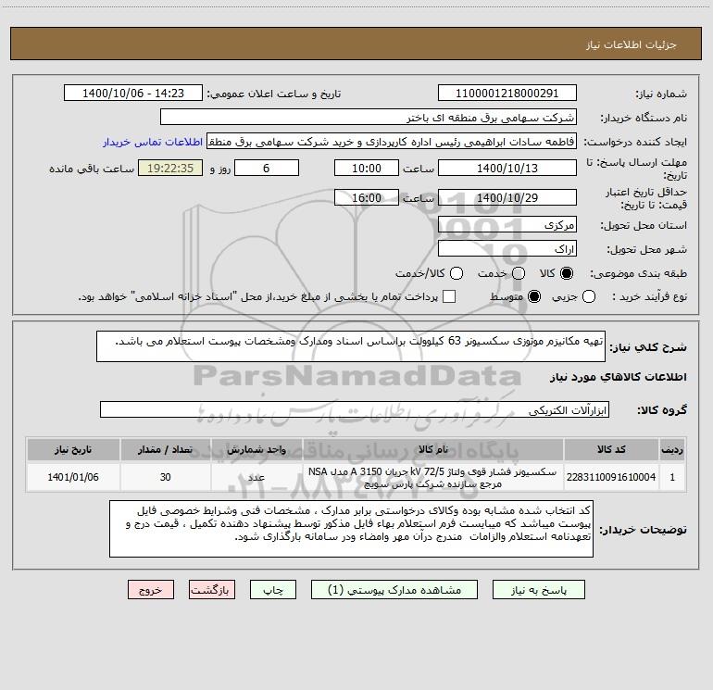Image resolution: width=713 pixels, height=690 pixels.
Task: Click the پاسخ به نیاز button
Action: pos(539,590)
